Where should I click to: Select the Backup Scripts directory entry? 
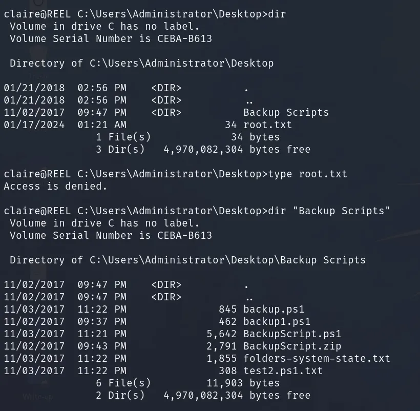point(286,112)
